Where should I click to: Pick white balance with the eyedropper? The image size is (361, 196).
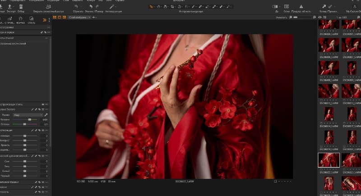(x=46, y=114)
